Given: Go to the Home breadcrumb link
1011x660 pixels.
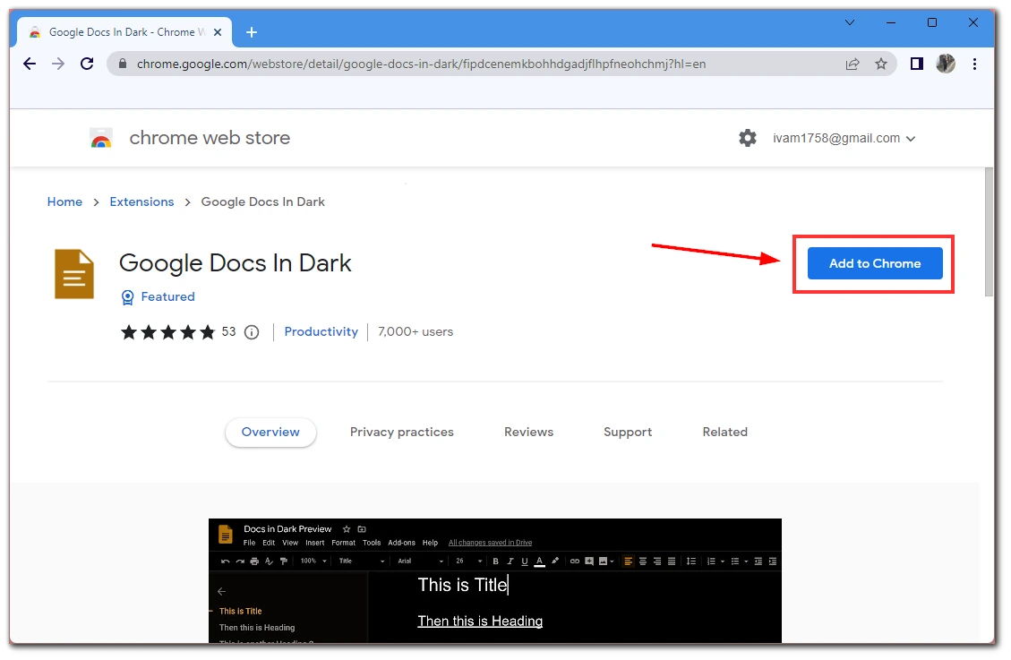Looking at the screenshot, I should (x=64, y=201).
